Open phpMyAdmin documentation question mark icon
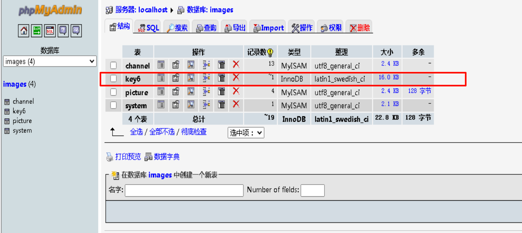 [62, 30]
